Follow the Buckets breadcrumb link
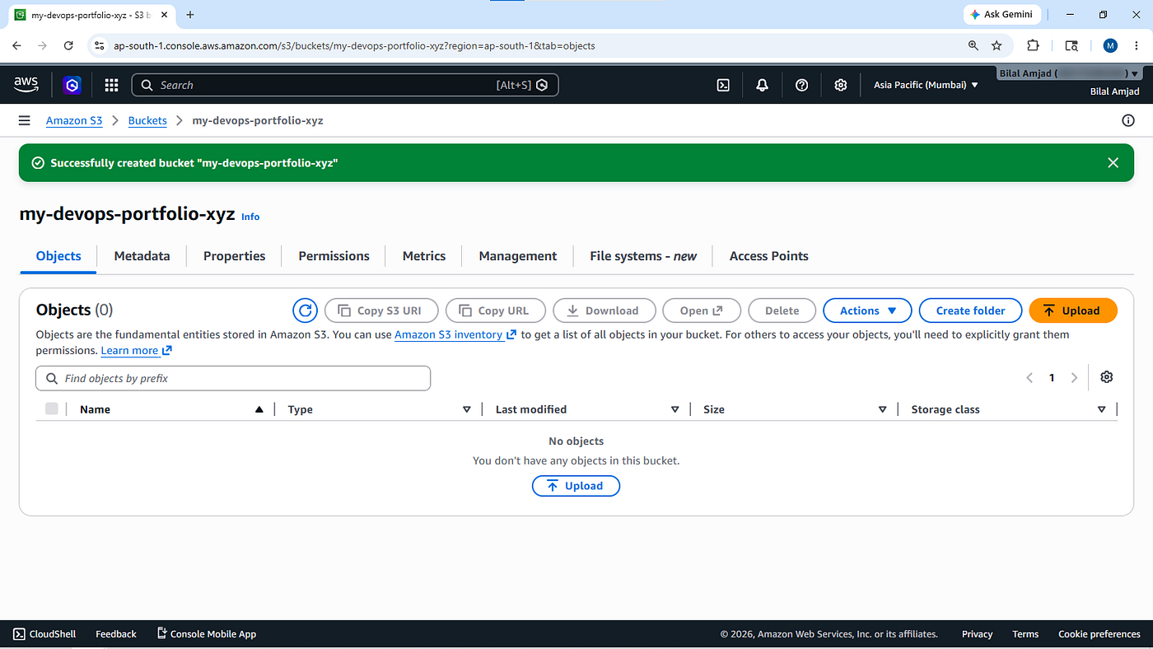Image resolution: width=1153 pixels, height=649 pixels. click(x=147, y=120)
